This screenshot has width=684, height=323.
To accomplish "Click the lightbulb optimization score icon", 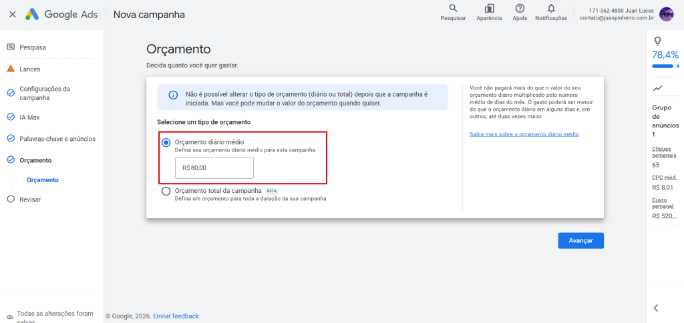I will [x=657, y=41].
